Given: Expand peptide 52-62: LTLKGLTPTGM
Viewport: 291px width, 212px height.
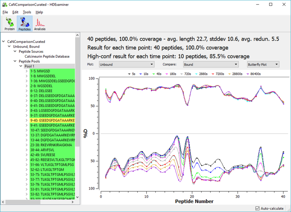Looking at the screenshot, I should click(x=27, y=169).
